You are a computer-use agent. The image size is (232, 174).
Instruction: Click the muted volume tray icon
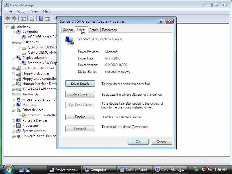point(210,170)
